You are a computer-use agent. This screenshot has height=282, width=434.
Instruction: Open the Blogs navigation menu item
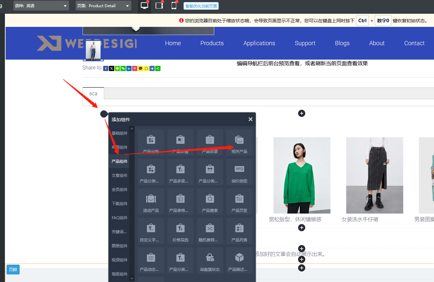[342, 43]
